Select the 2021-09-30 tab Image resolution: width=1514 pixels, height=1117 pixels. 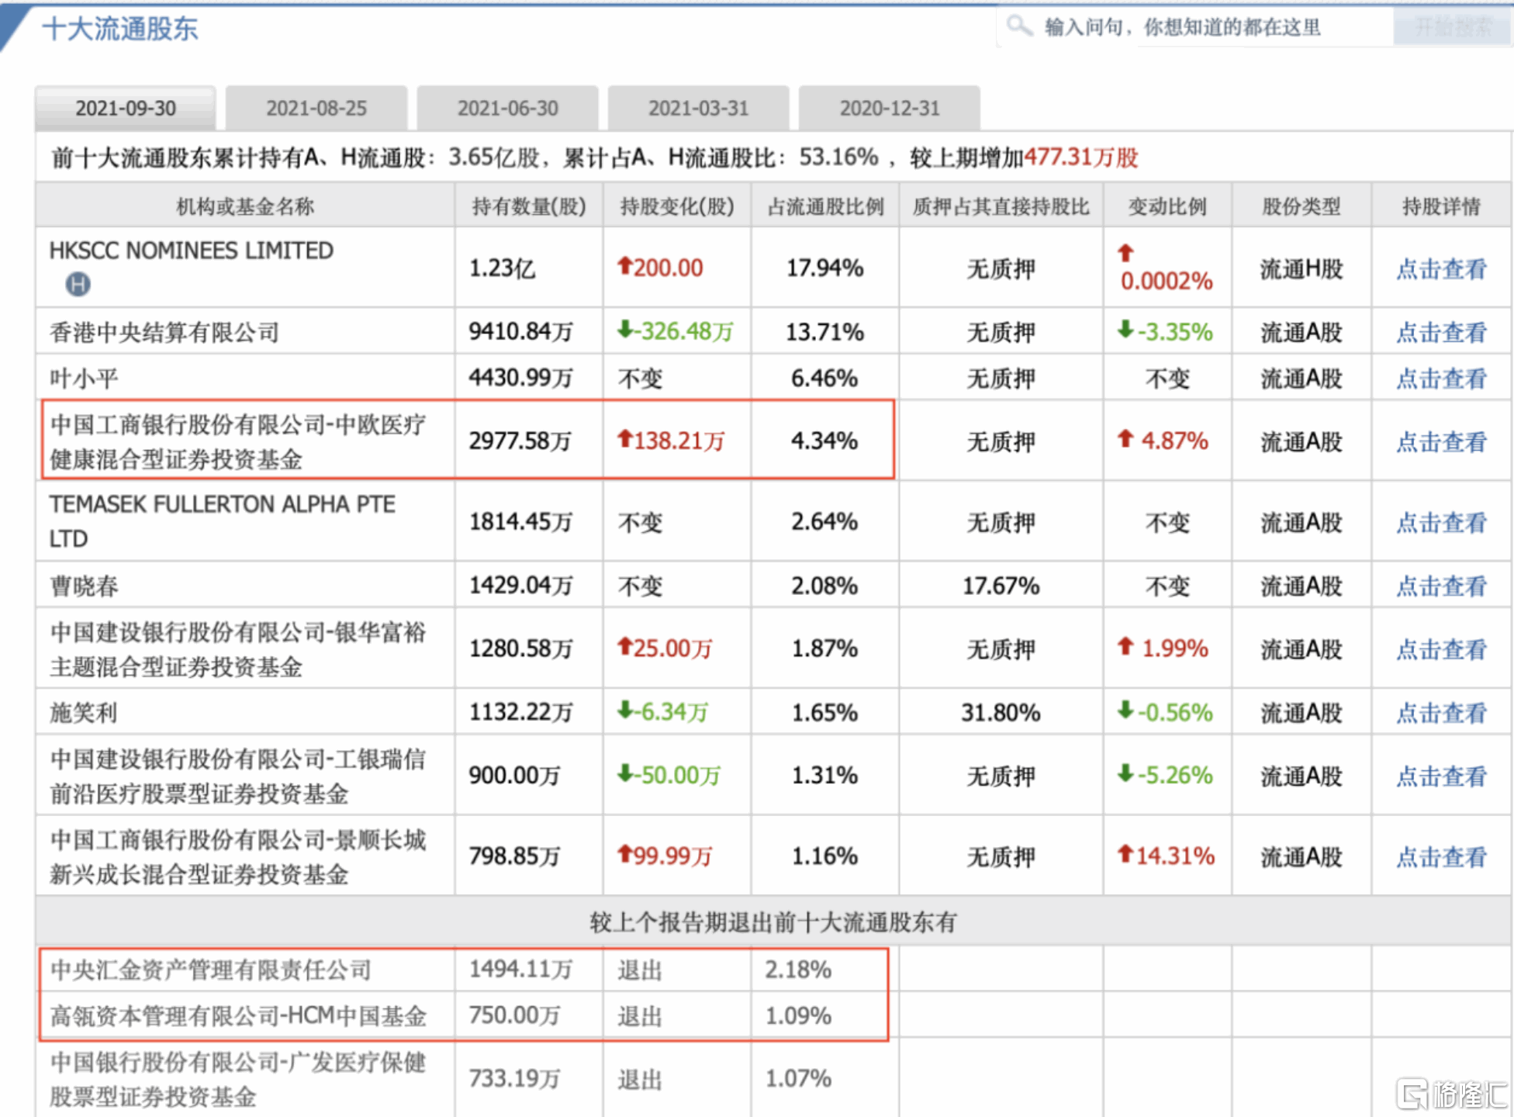click(x=126, y=108)
